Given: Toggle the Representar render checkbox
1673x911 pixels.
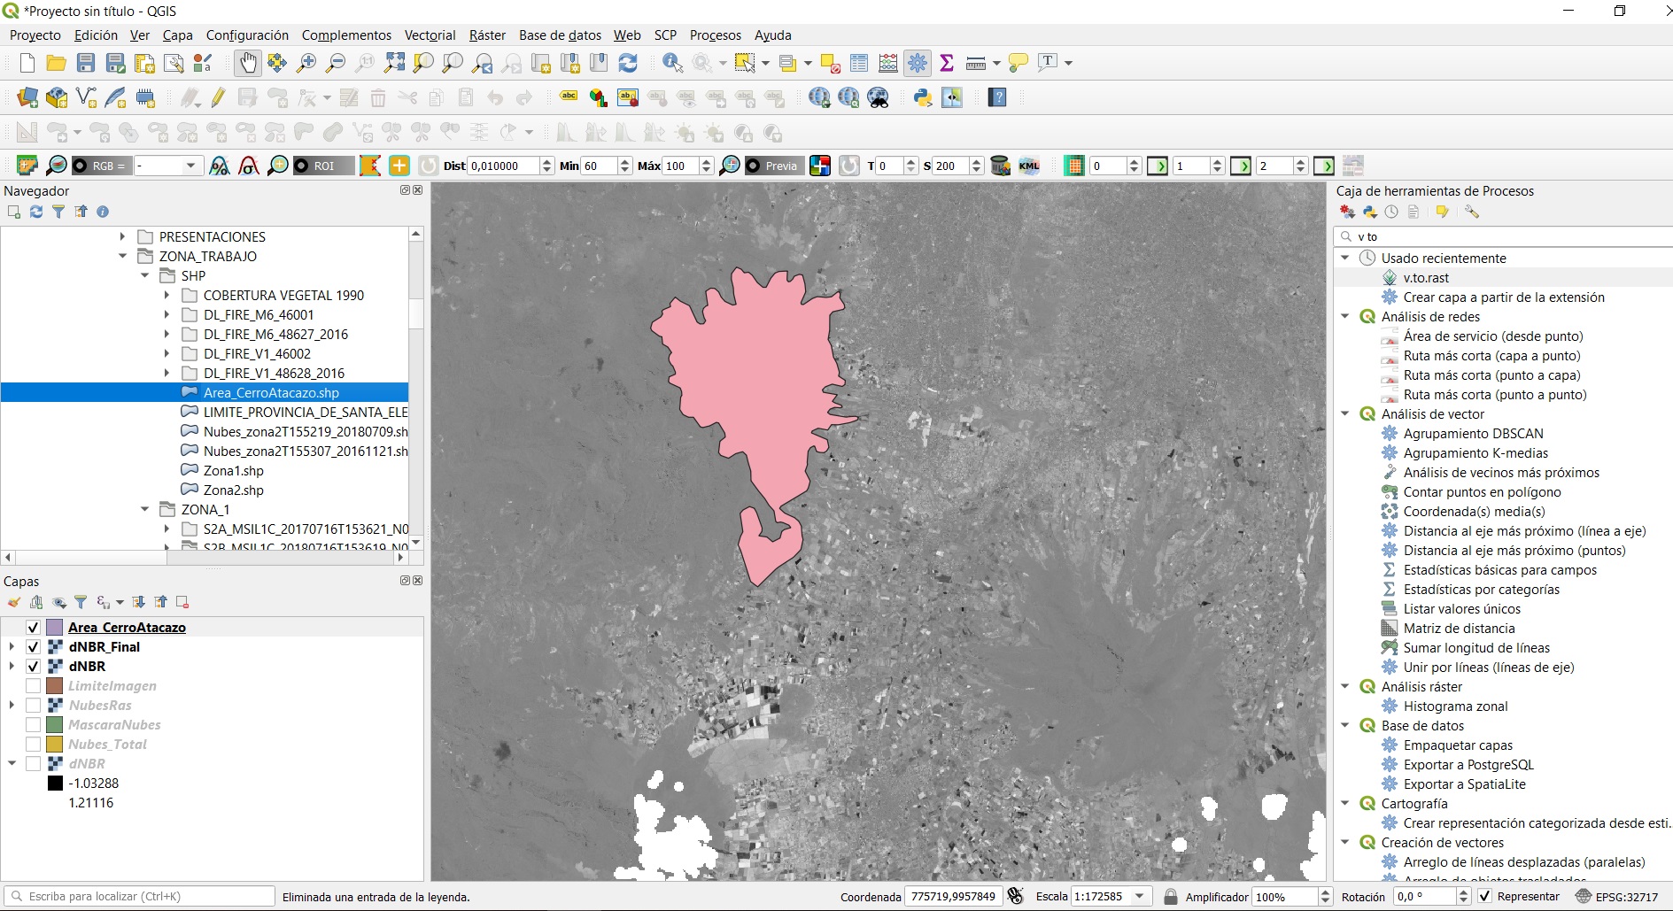Looking at the screenshot, I should pyautogui.click(x=1485, y=897).
